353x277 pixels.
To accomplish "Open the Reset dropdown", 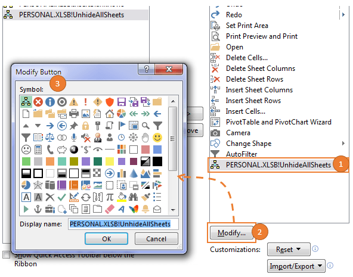I will [x=289, y=250].
